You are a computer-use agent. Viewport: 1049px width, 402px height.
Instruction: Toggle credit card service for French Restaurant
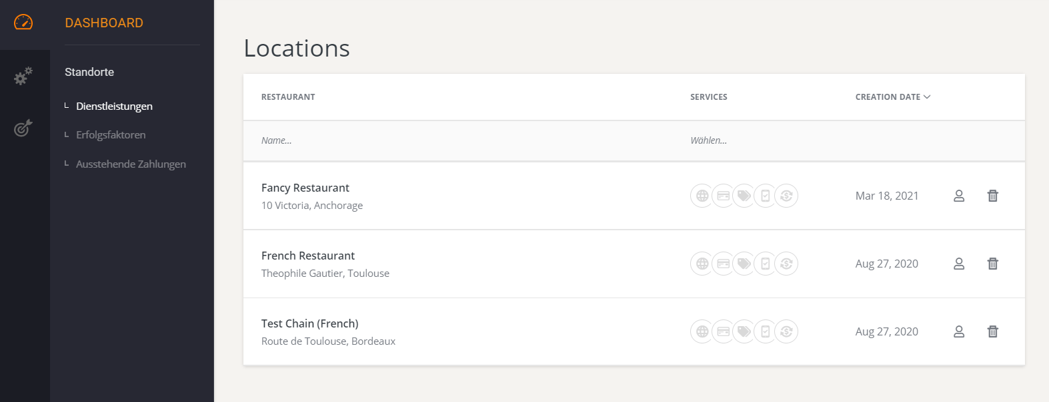tap(723, 264)
